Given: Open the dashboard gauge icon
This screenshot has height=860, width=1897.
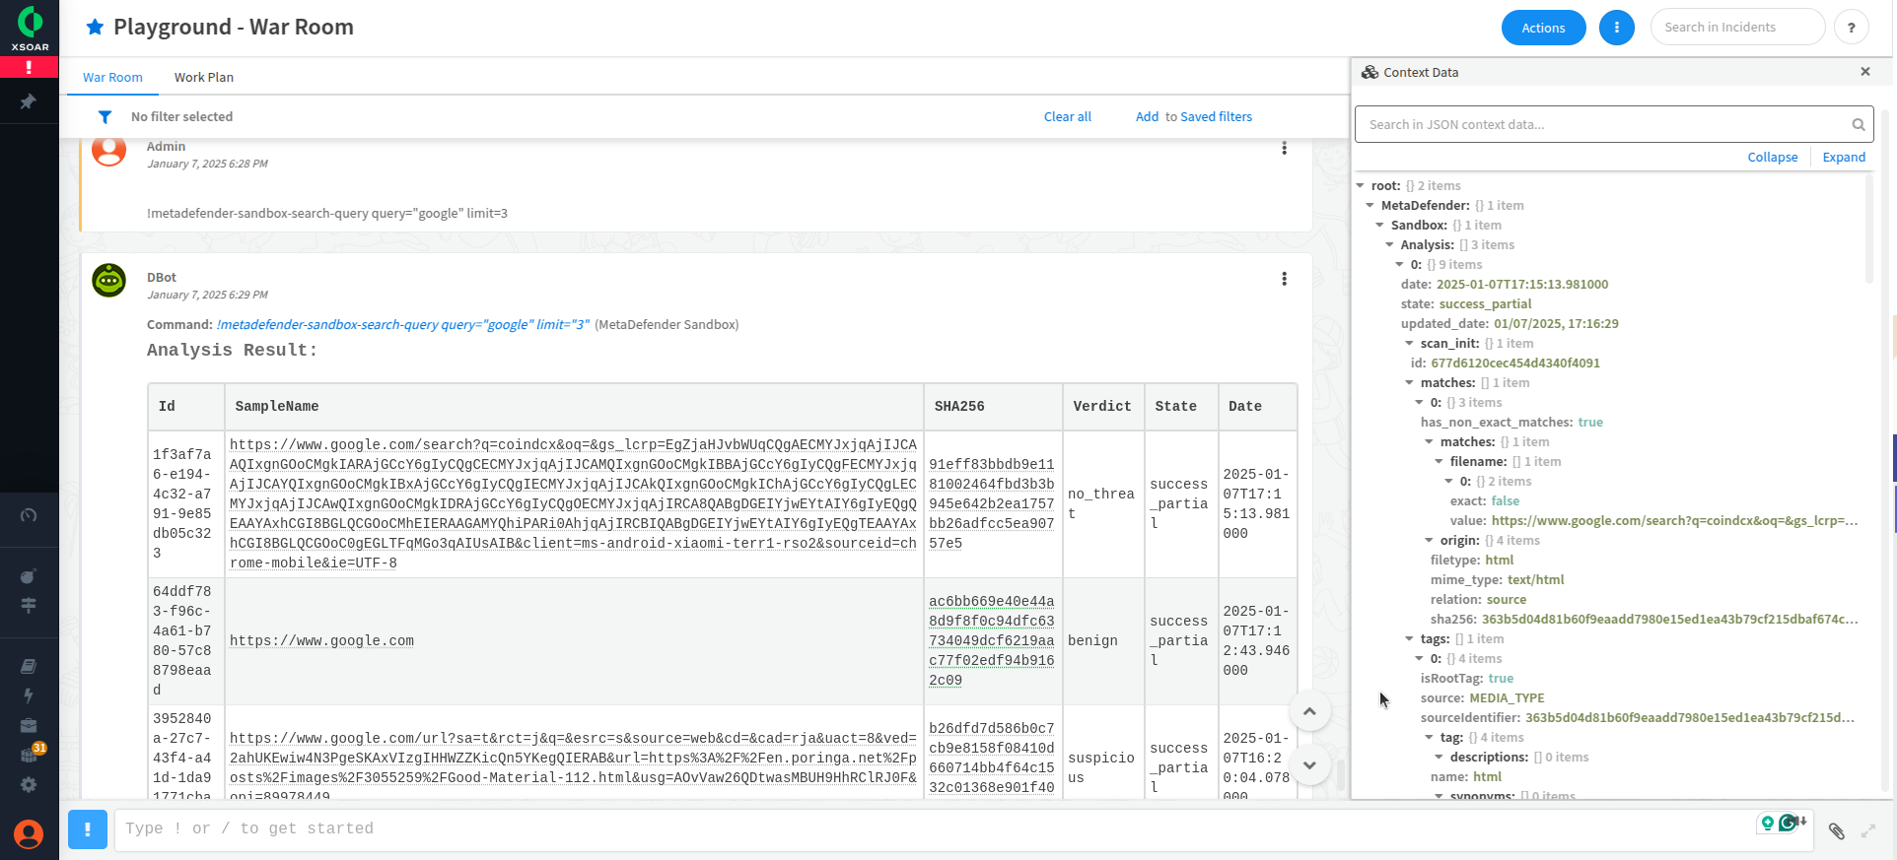Looking at the screenshot, I should pyautogui.click(x=29, y=515).
